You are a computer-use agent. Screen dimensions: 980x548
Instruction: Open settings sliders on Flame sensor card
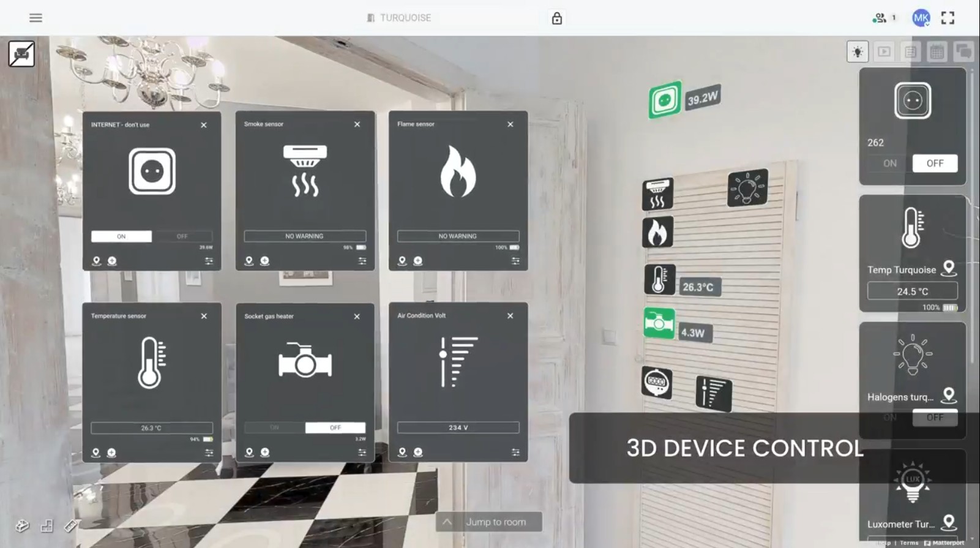tap(515, 261)
